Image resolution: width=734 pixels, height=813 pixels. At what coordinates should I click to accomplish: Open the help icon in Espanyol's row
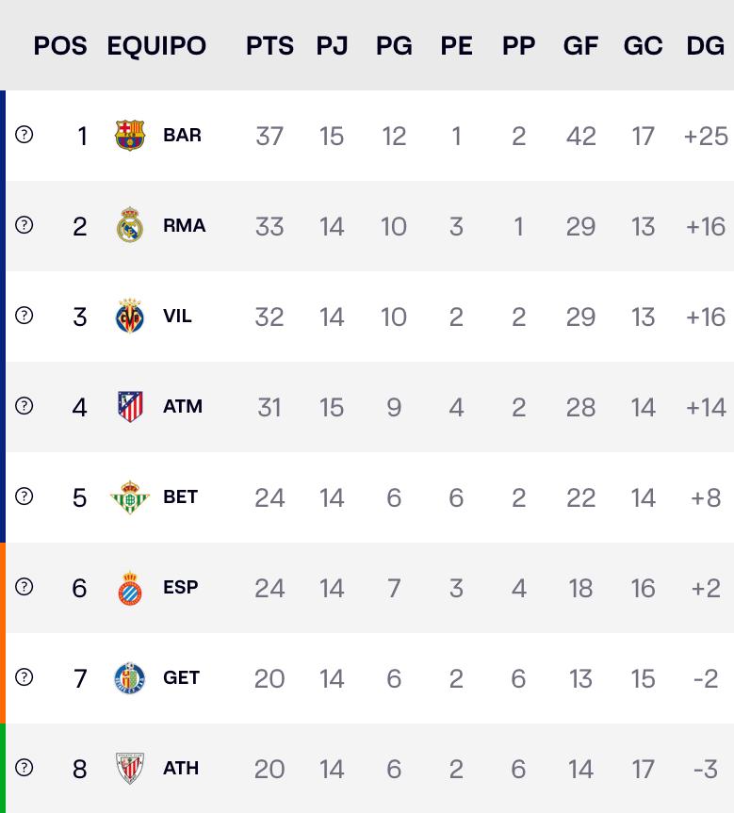[24, 587]
